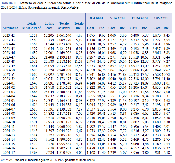Click 'Inc.' subheader under ≥65 anni
Viewport: 175px width, 163px height.
[x=167, y=28]
